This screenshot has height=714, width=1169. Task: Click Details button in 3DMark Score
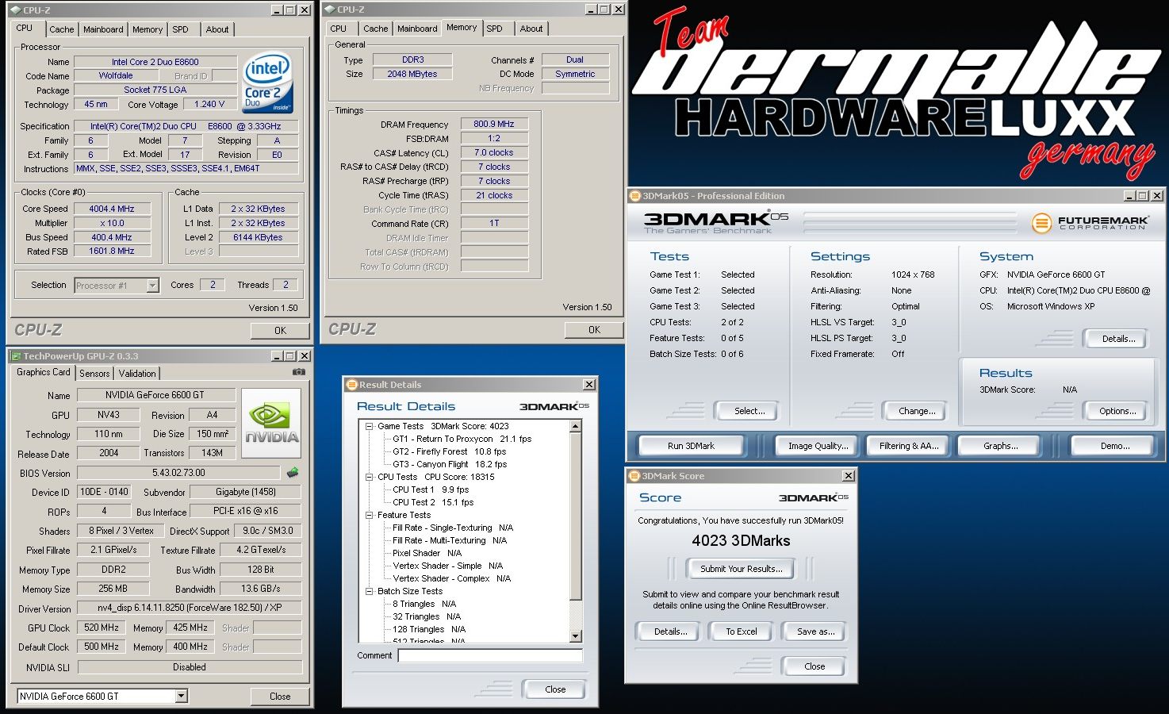(x=670, y=631)
